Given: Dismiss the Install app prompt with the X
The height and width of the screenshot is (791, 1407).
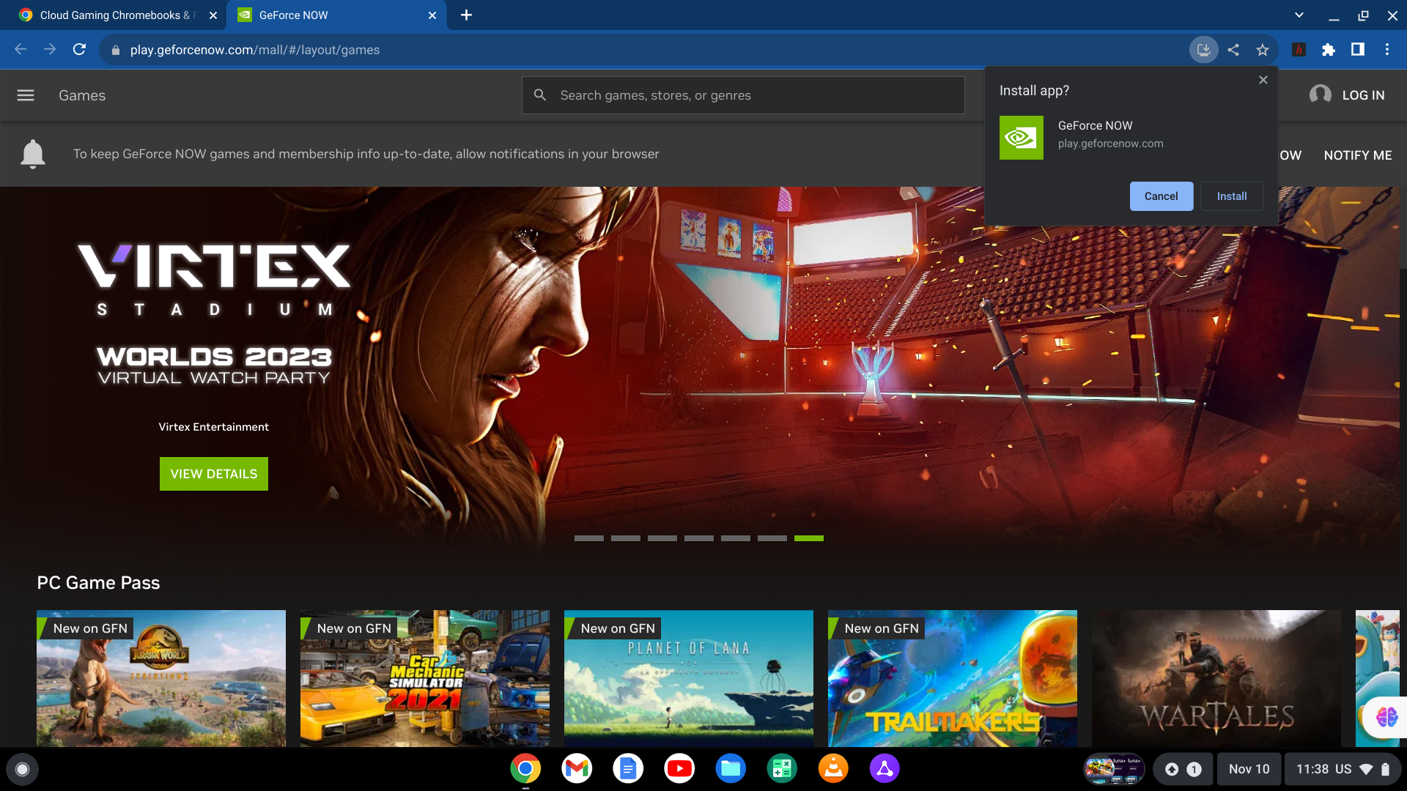Looking at the screenshot, I should 1263,80.
